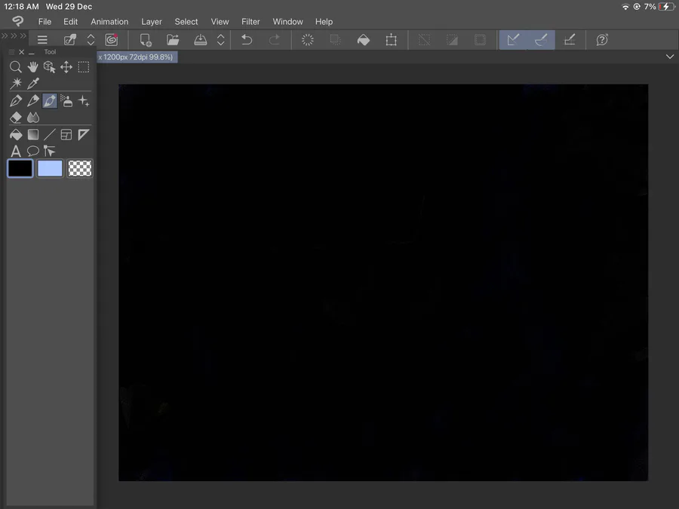This screenshot has width=679, height=509.
Task: Toggle the Quick Access pen-swap icon
Action: pyautogui.click(x=70, y=40)
